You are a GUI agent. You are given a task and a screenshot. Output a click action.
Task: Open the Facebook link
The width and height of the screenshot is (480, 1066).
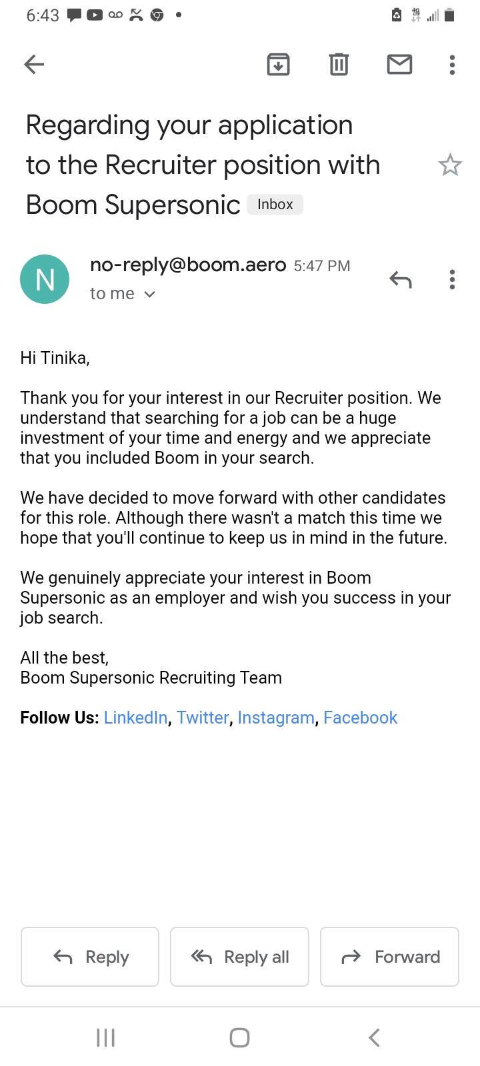coord(360,718)
